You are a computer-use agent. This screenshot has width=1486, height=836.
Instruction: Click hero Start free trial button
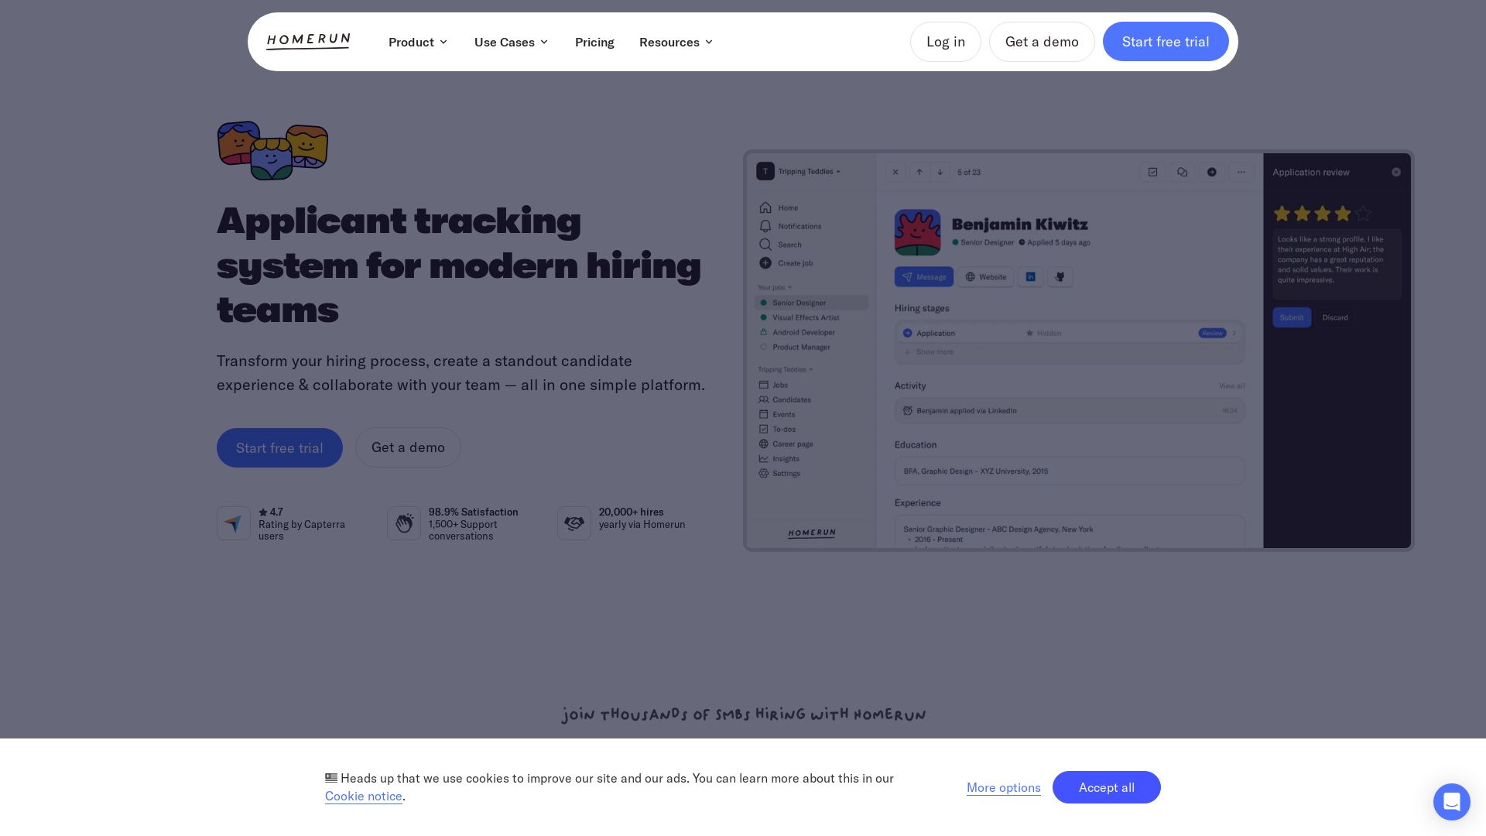pyautogui.click(x=279, y=447)
